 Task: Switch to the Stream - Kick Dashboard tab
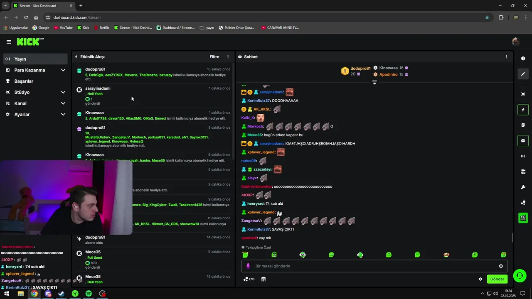pos(42,6)
